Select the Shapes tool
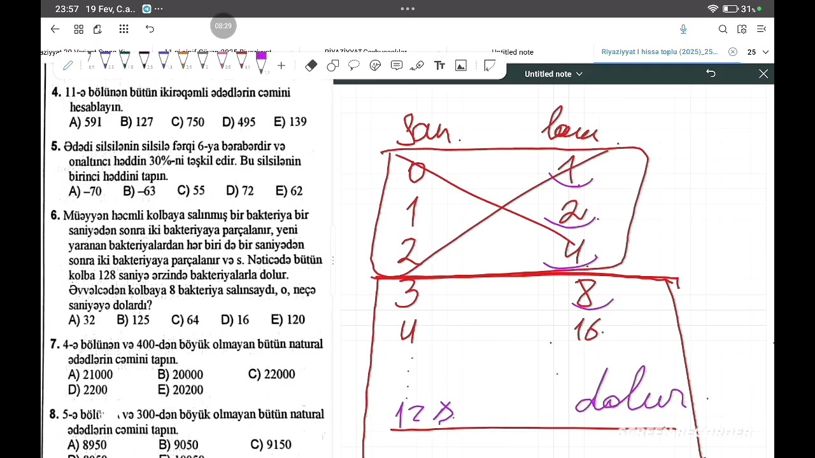Viewport: 815px width, 458px height. point(332,66)
